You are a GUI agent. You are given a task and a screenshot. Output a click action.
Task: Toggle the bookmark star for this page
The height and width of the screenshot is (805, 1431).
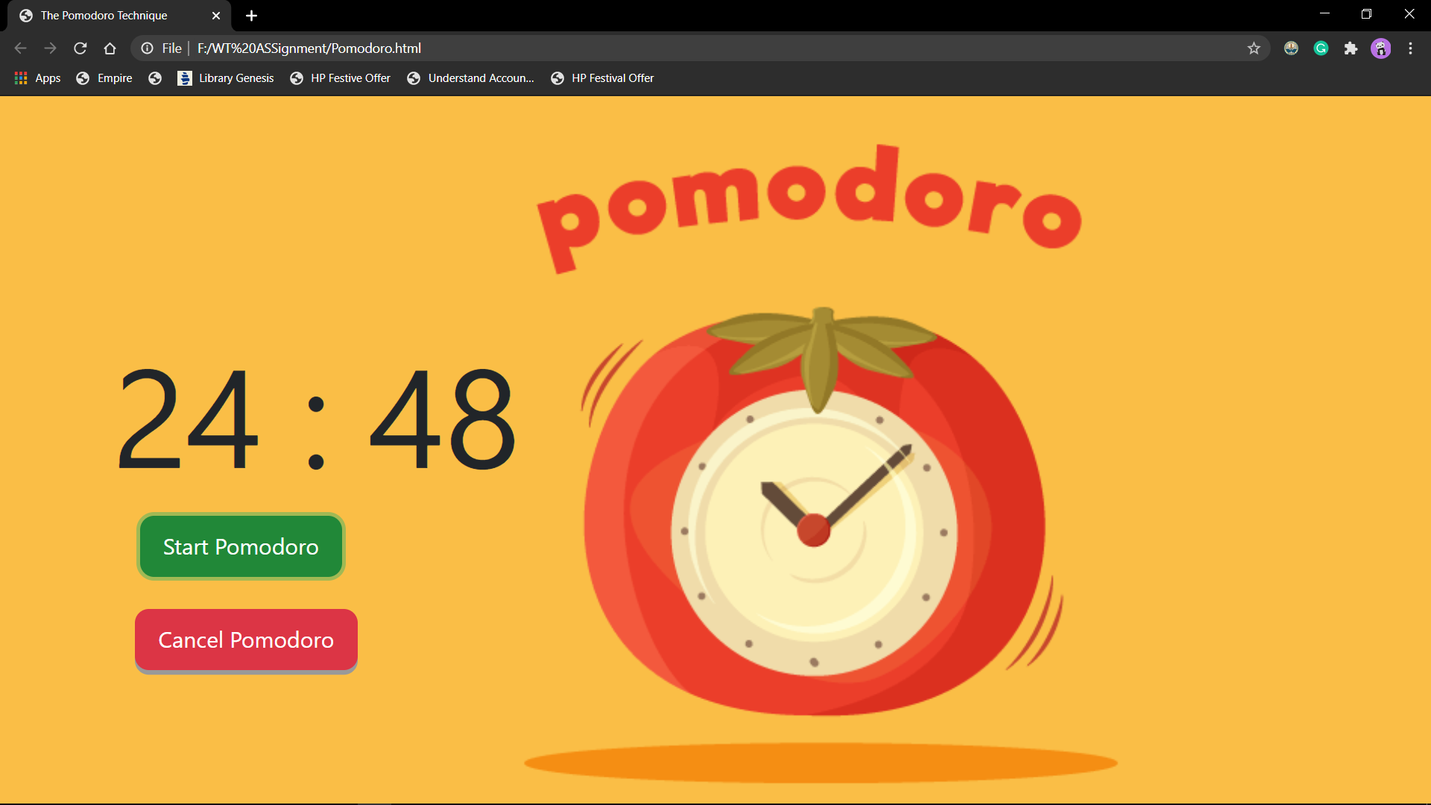(x=1254, y=48)
